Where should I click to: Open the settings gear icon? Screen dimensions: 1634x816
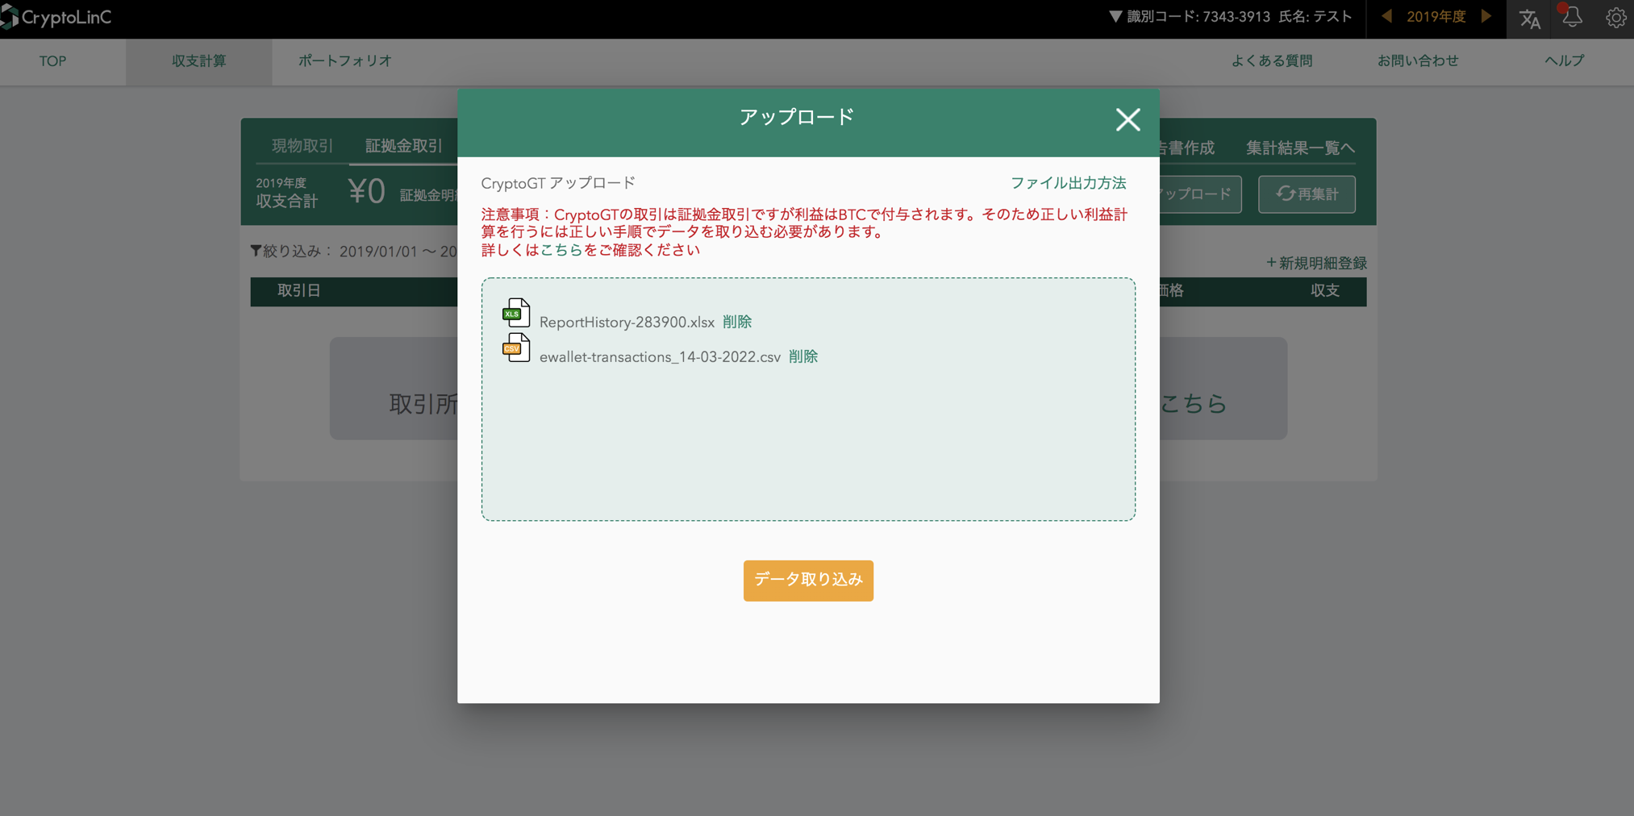click(1615, 18)
